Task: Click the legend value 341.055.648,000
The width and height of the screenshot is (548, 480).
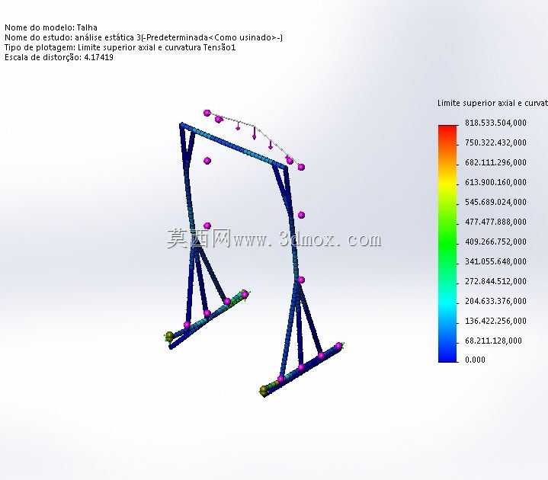Action: pyautogui.click(x=495, y=261)
